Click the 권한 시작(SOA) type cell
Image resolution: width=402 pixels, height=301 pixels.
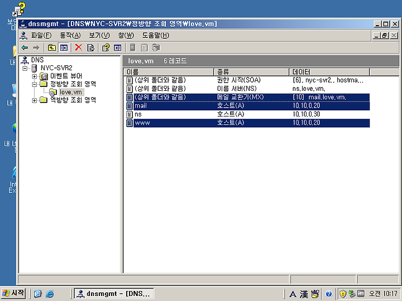click(239, 80)
